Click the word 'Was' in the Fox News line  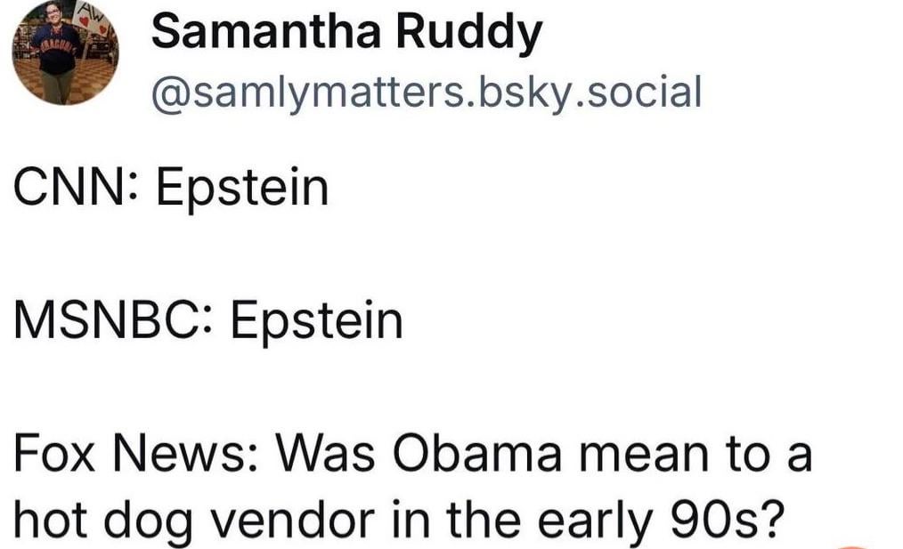pos(325,454)
